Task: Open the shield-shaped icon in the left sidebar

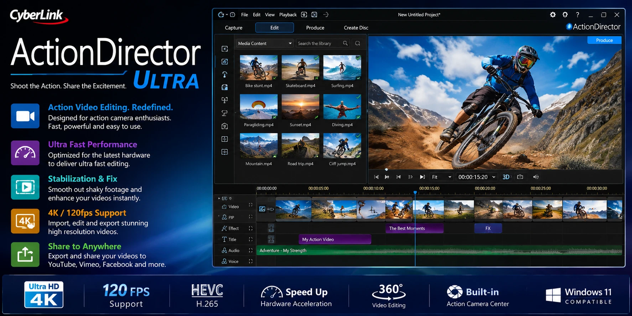Action: [x=225, y=126]
